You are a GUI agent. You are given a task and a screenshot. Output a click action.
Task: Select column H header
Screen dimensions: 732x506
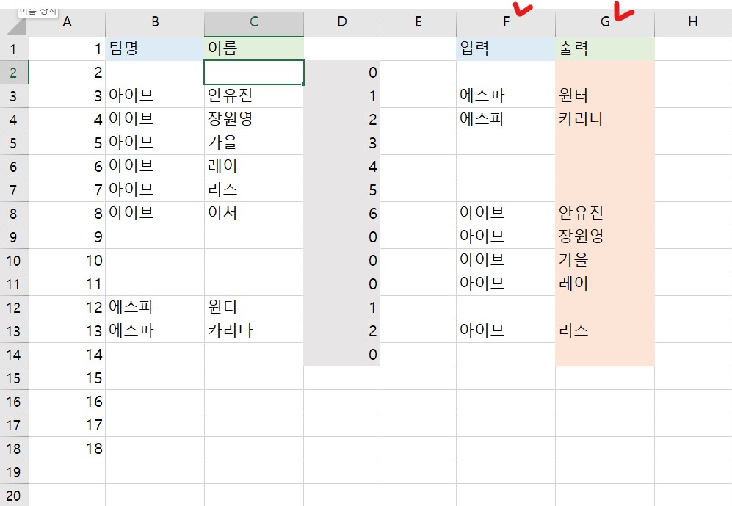click(692, 22)
